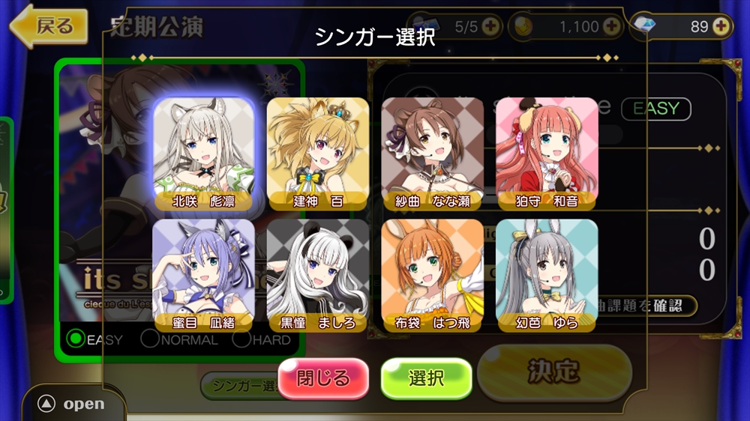Select the pink-haired singer 狛守 和音

click(547, 154)
